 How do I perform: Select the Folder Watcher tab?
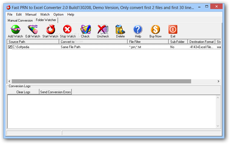click(x=46, y=20)
